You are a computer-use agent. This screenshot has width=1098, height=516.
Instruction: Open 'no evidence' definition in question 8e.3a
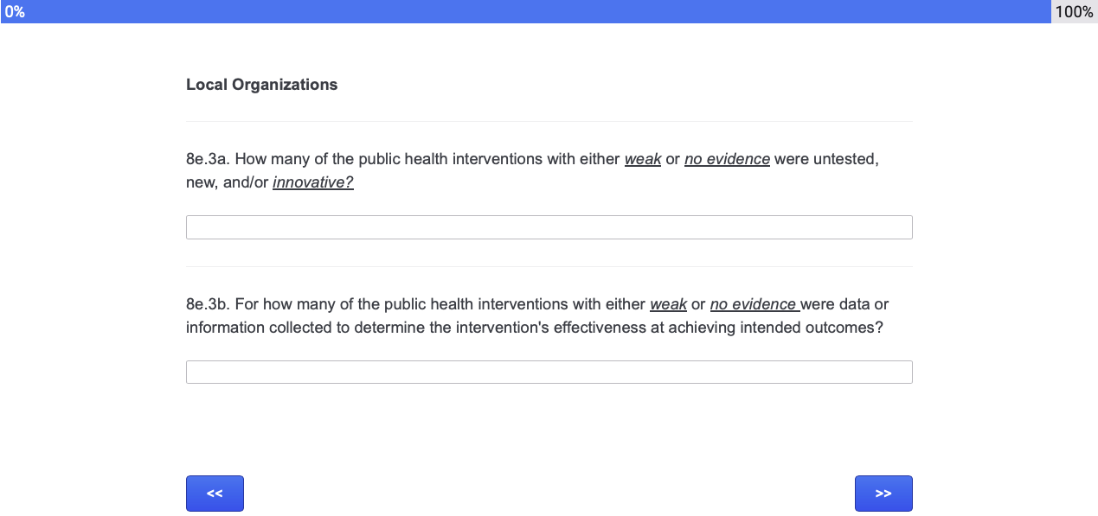click(727, 159)
